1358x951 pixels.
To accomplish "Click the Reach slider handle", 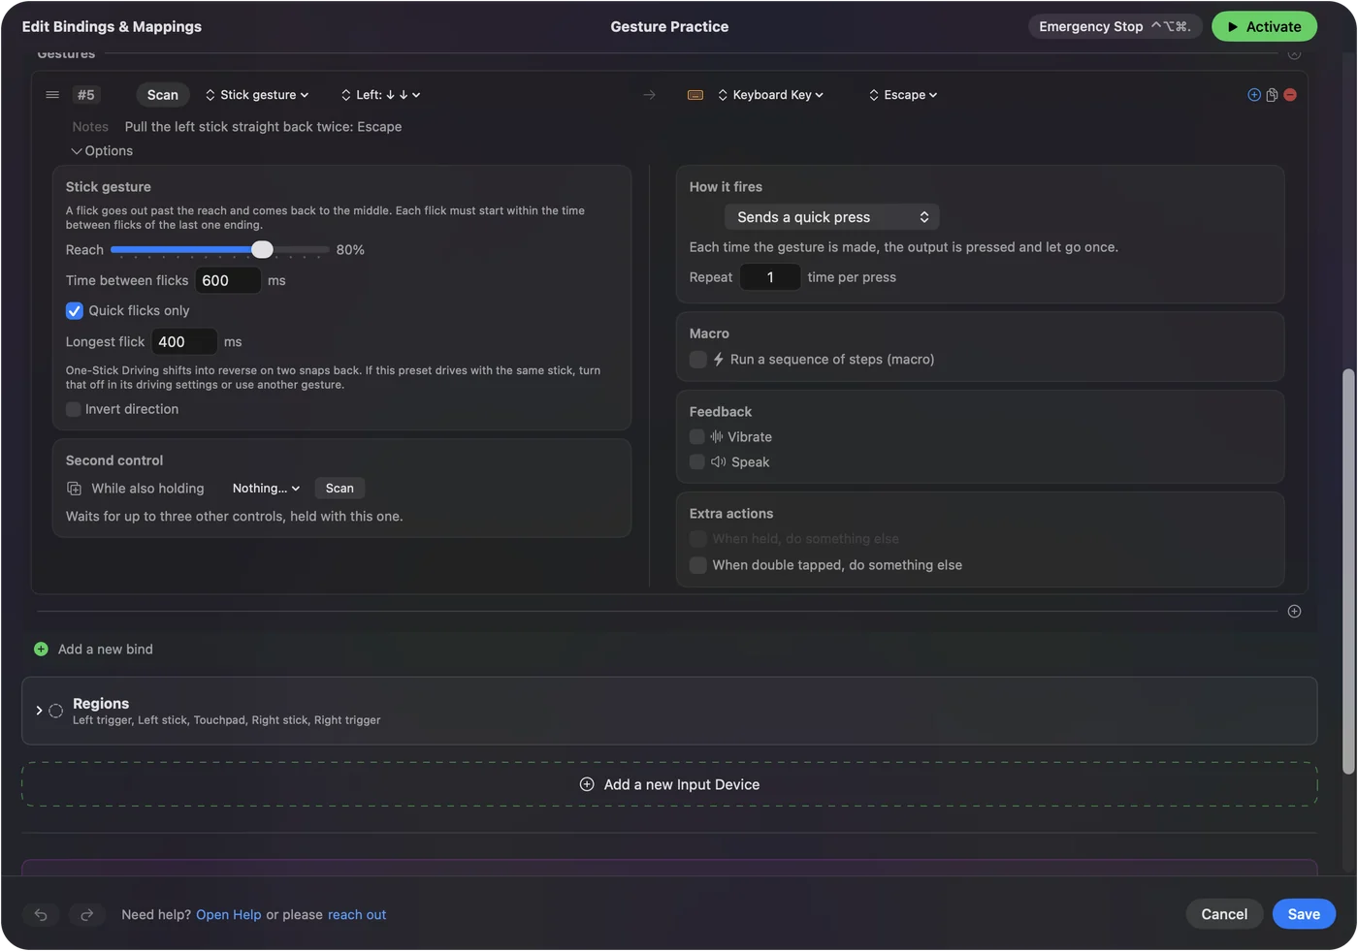I will 262,250.
